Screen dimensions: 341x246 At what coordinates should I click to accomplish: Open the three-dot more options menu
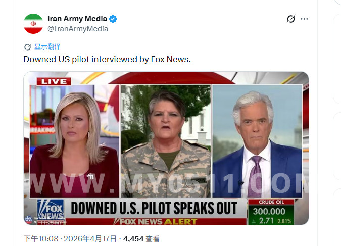point(304,19)
